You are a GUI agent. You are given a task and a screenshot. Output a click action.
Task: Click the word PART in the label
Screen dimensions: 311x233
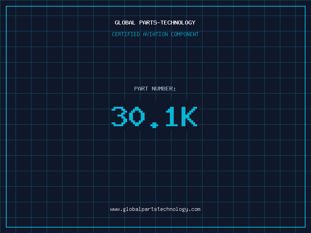click(x=141, y=89)
